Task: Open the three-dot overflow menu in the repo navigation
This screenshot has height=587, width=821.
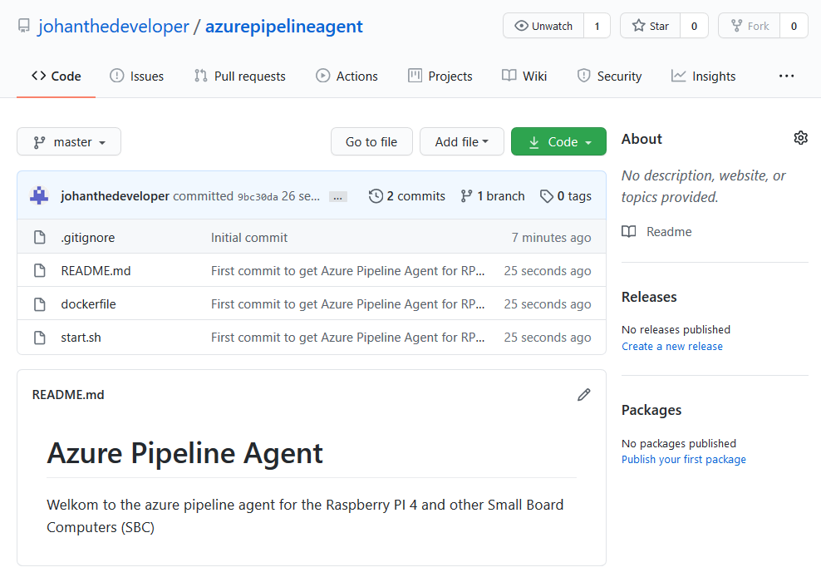Action: 786,76
